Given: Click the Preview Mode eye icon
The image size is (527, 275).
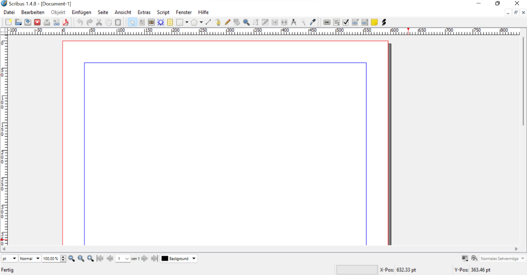Looking at the screenshot, I should (474, 259).
